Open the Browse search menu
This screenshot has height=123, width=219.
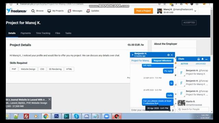pos(37,11)
